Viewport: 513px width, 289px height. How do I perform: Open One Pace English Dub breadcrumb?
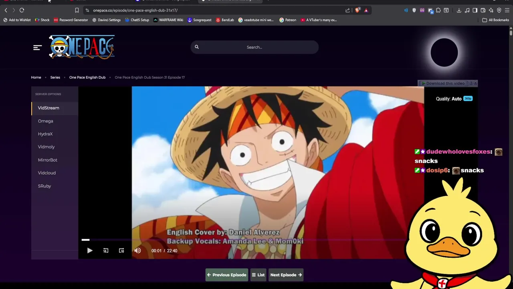pos(87,77)
